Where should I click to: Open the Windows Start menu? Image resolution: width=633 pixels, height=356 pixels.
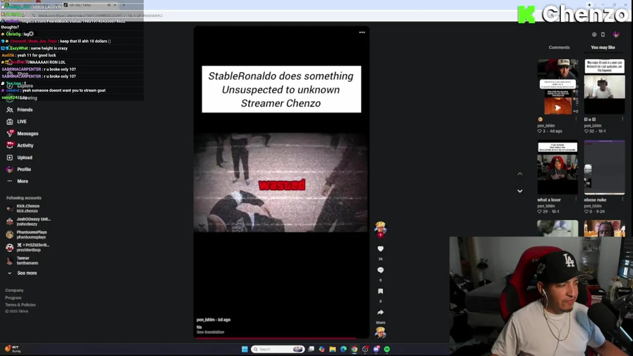(x=244, y=349)
